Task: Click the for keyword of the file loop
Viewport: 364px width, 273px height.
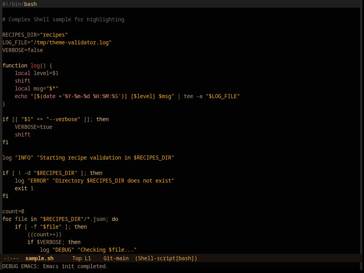Action: (x=7, y=219)
